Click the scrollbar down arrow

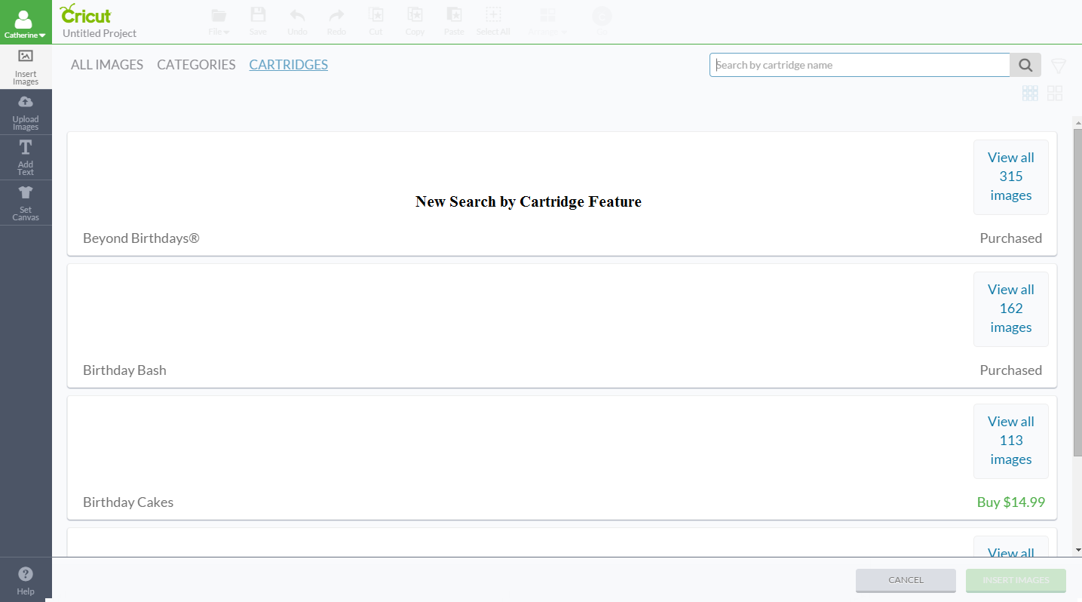pyautogui.click(x=1077, y=551)
